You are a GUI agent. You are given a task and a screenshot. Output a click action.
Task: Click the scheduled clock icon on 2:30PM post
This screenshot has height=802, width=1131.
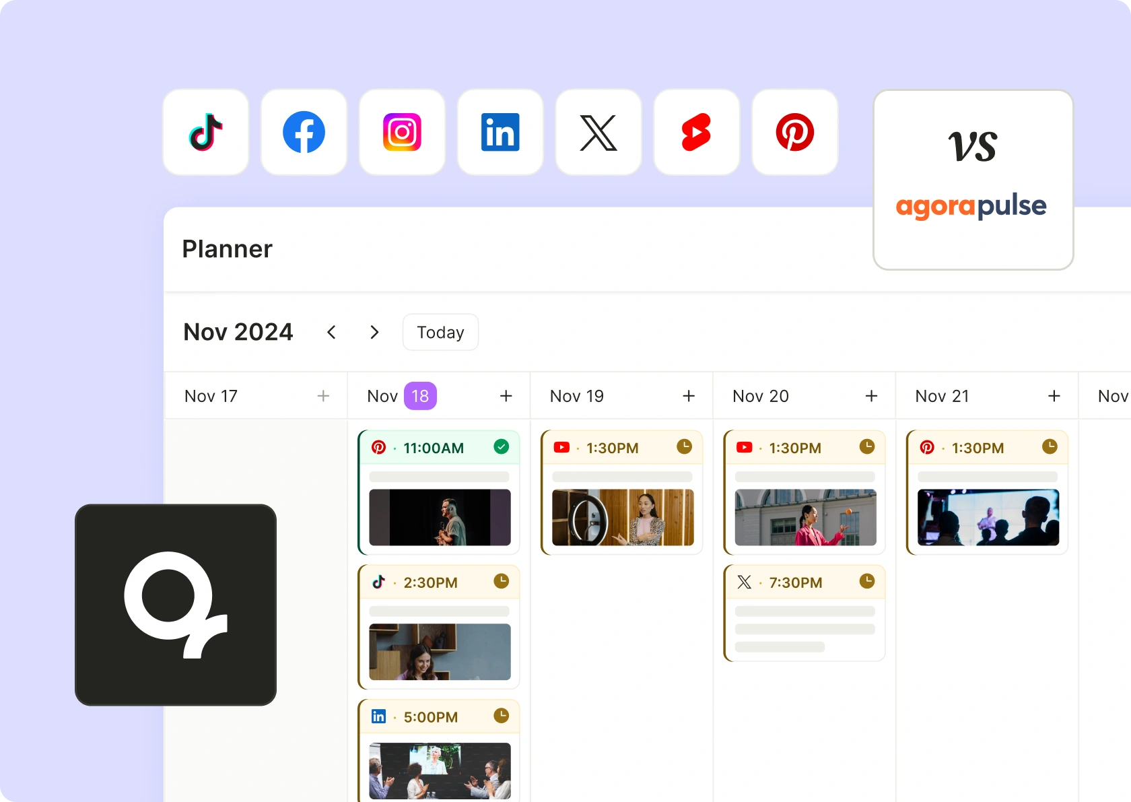point(502,581)
